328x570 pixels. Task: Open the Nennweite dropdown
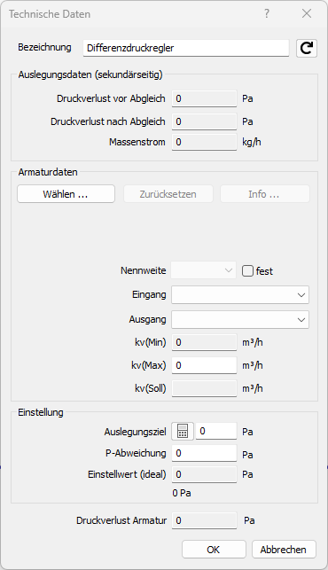pyautogui.click(x=204, y=270)
